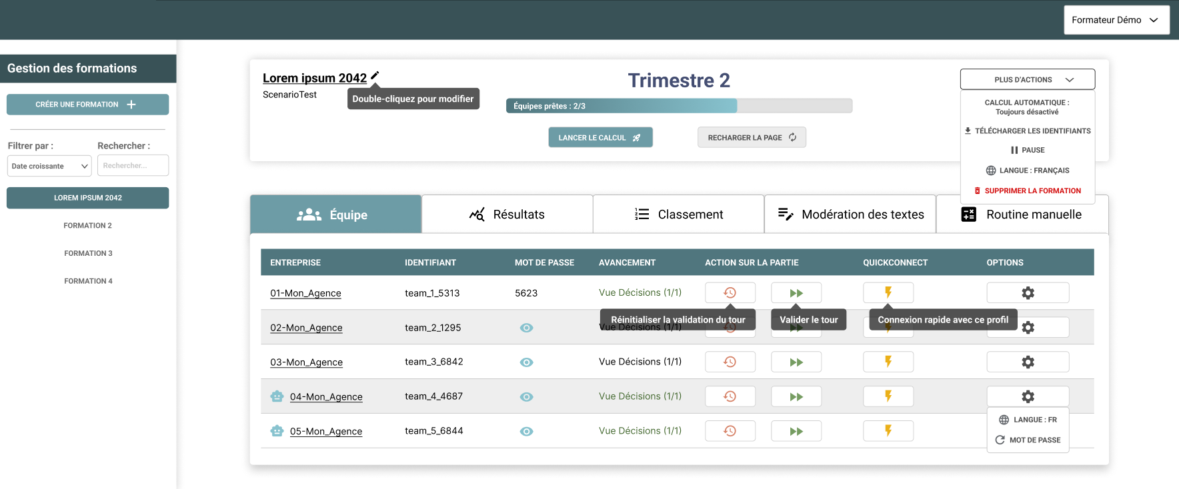Click the ScenarioTest label
The height and width of the screenshot is (489, 1179).
289,95
